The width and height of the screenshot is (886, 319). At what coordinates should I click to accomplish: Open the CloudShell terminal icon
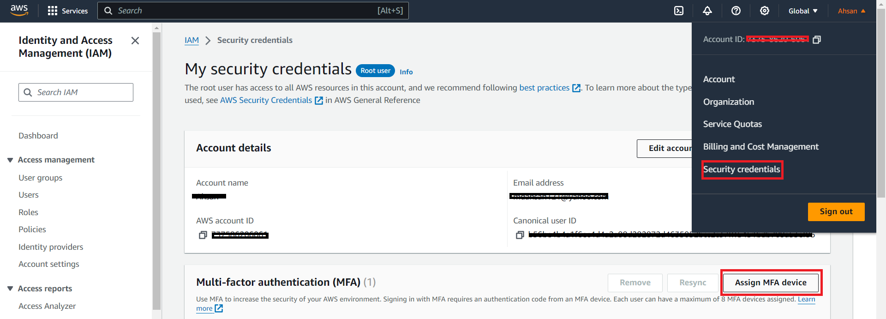coord(679,11)
